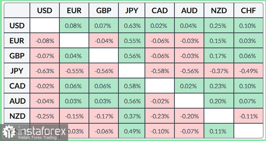Click the InstaForex gear logo icon

pyautogui.click(x=9, y=132)
